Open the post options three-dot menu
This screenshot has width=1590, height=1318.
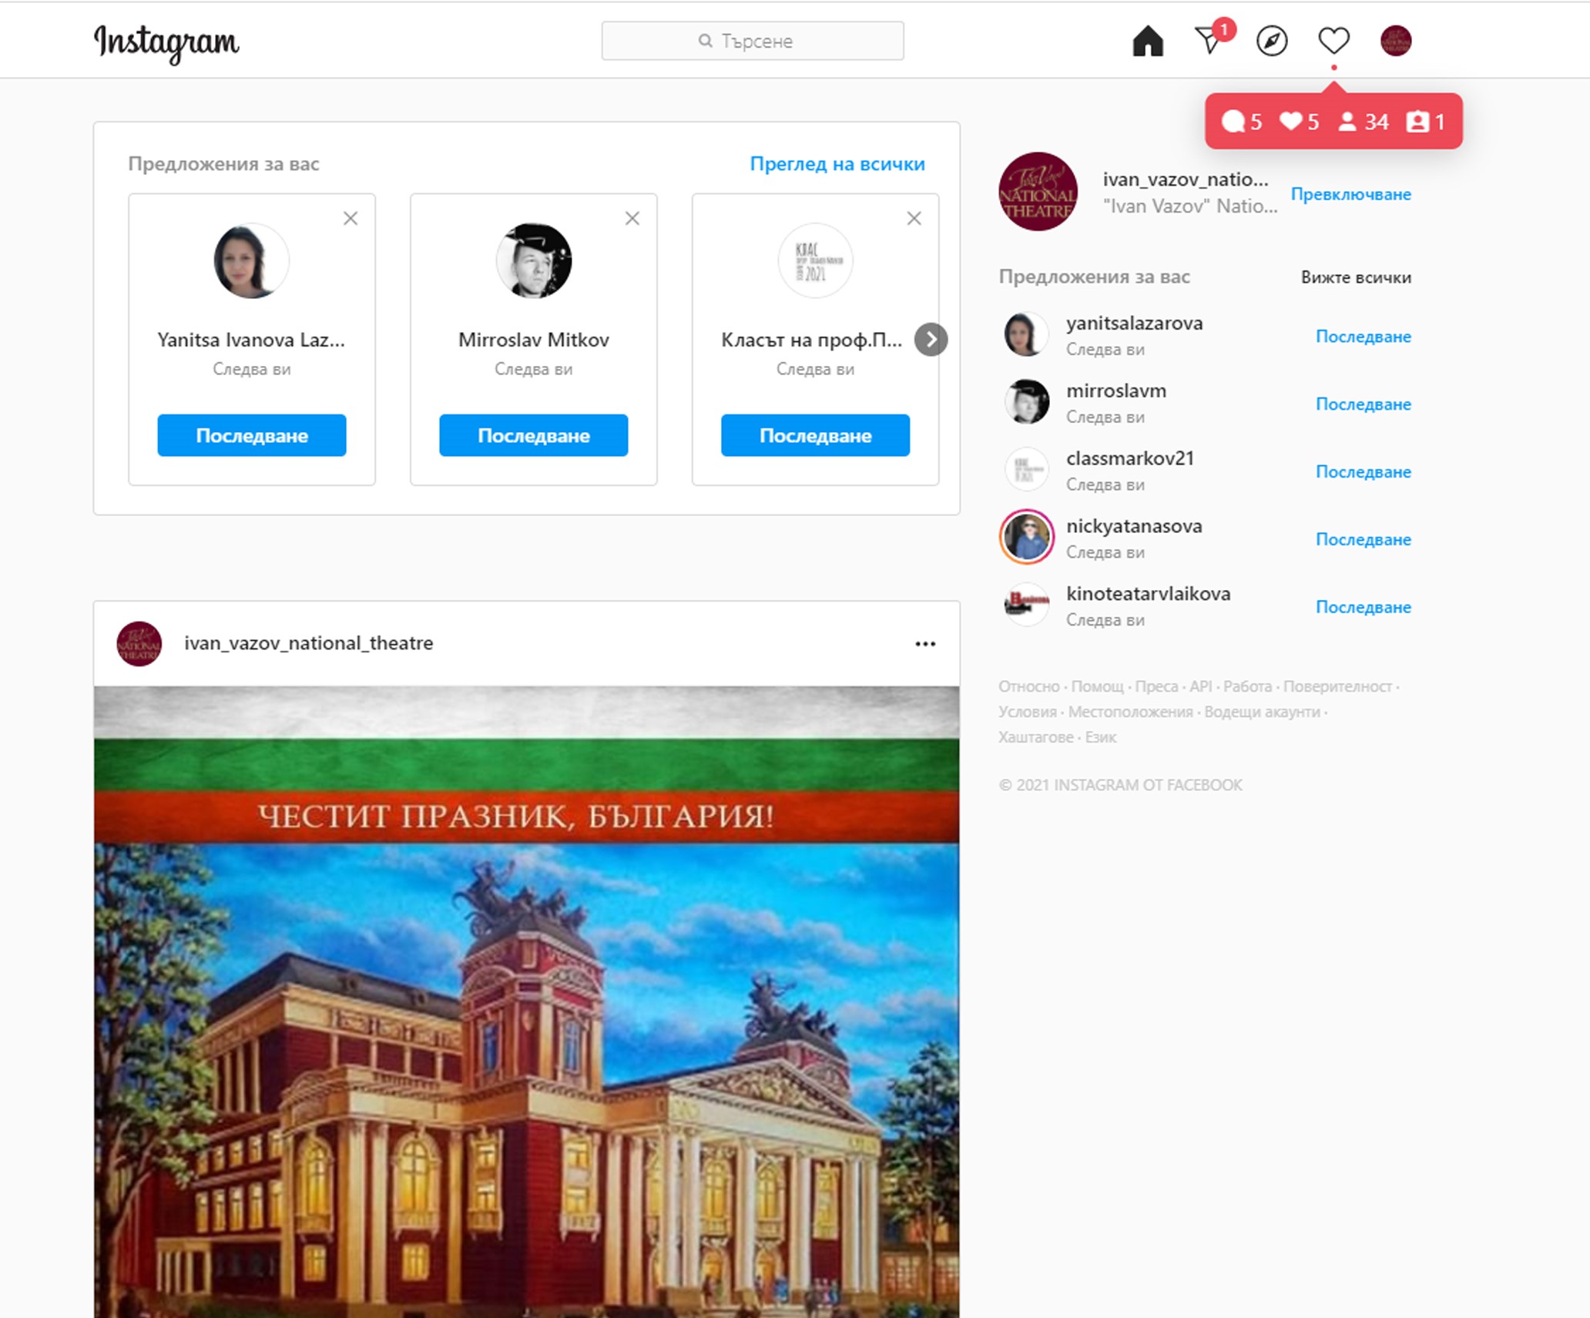pyautogui.click(x=925, y=644)
